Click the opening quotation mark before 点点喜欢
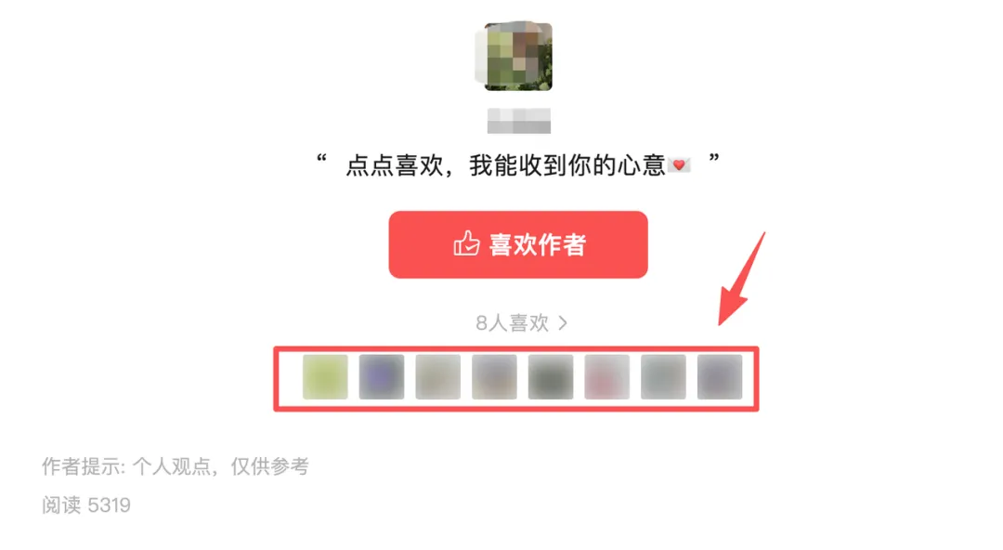The width and height of the screenshot is (1003, 550). click(x=321, y=158)
